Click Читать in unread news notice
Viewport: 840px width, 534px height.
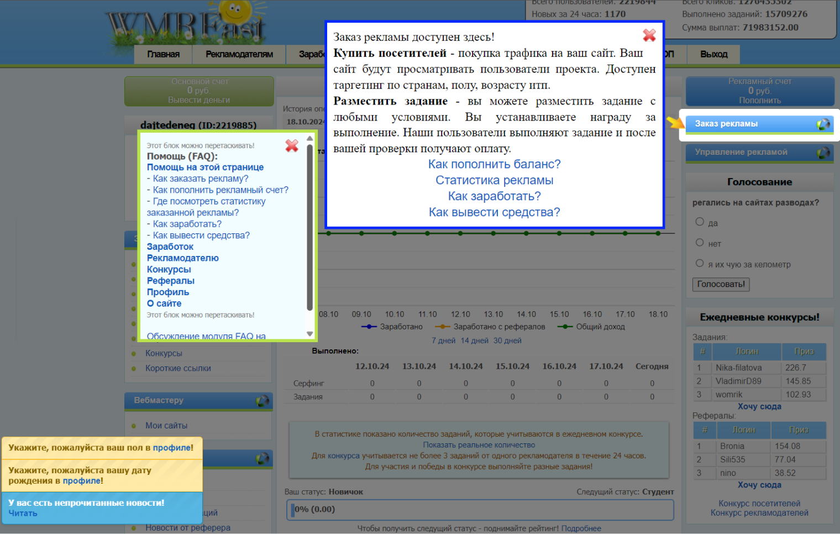pos(23,513)
